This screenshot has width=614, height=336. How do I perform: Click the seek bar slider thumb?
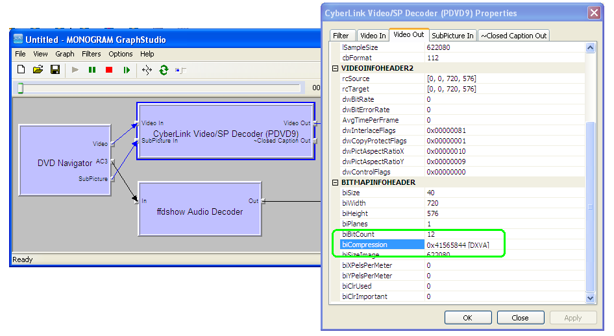click(21, 88)
